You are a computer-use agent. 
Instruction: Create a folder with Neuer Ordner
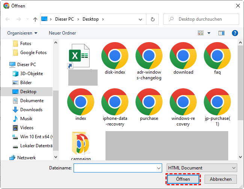62,33
